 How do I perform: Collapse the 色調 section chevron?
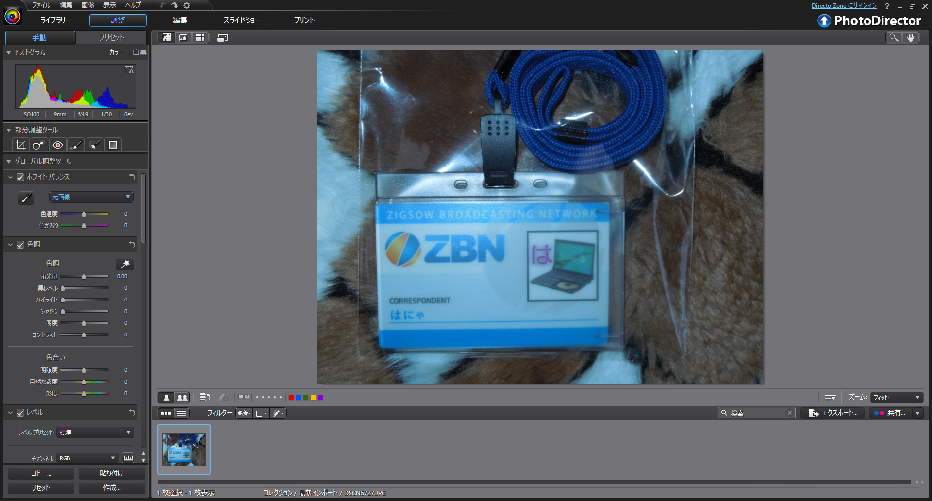[10, 245]
